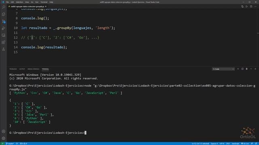Click the open changes icon in editor toolbar
The width and height of the screenshot is (259, 145).
click(x=242, y=6)
